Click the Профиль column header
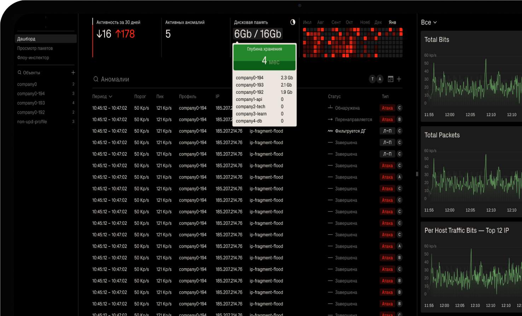The height and width of the screenshot is (316, 522). tap(187, 97)
